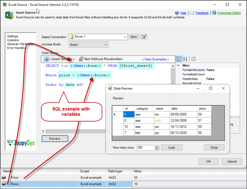Screen dimensions: 247x189
Task: Click the Preview button
Action: [x=55, y=139]
